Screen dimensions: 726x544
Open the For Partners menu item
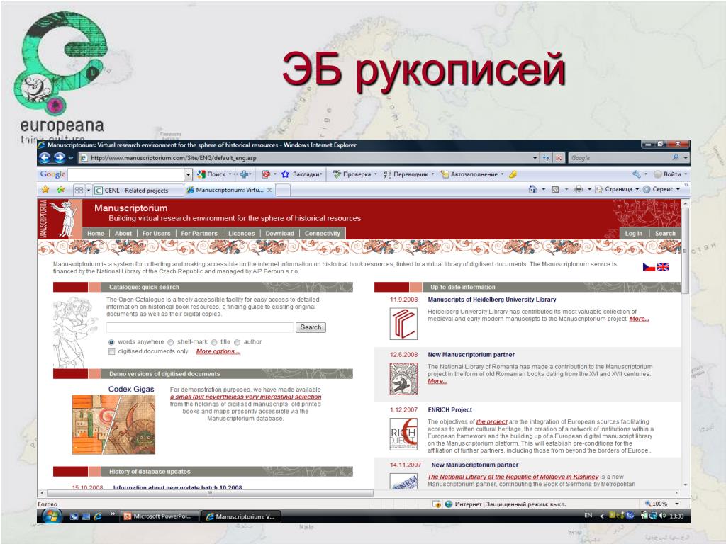click(199, 234)
